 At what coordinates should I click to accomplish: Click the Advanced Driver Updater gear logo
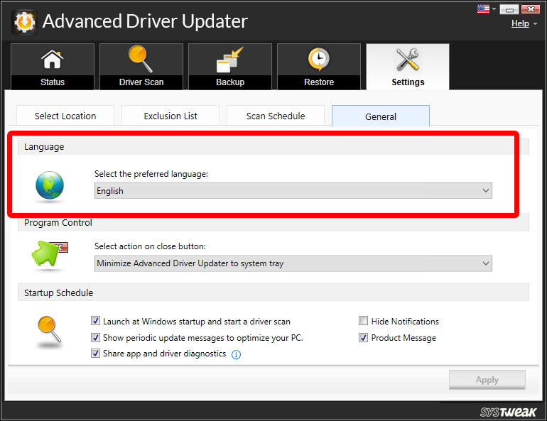[x=24, y=22]
